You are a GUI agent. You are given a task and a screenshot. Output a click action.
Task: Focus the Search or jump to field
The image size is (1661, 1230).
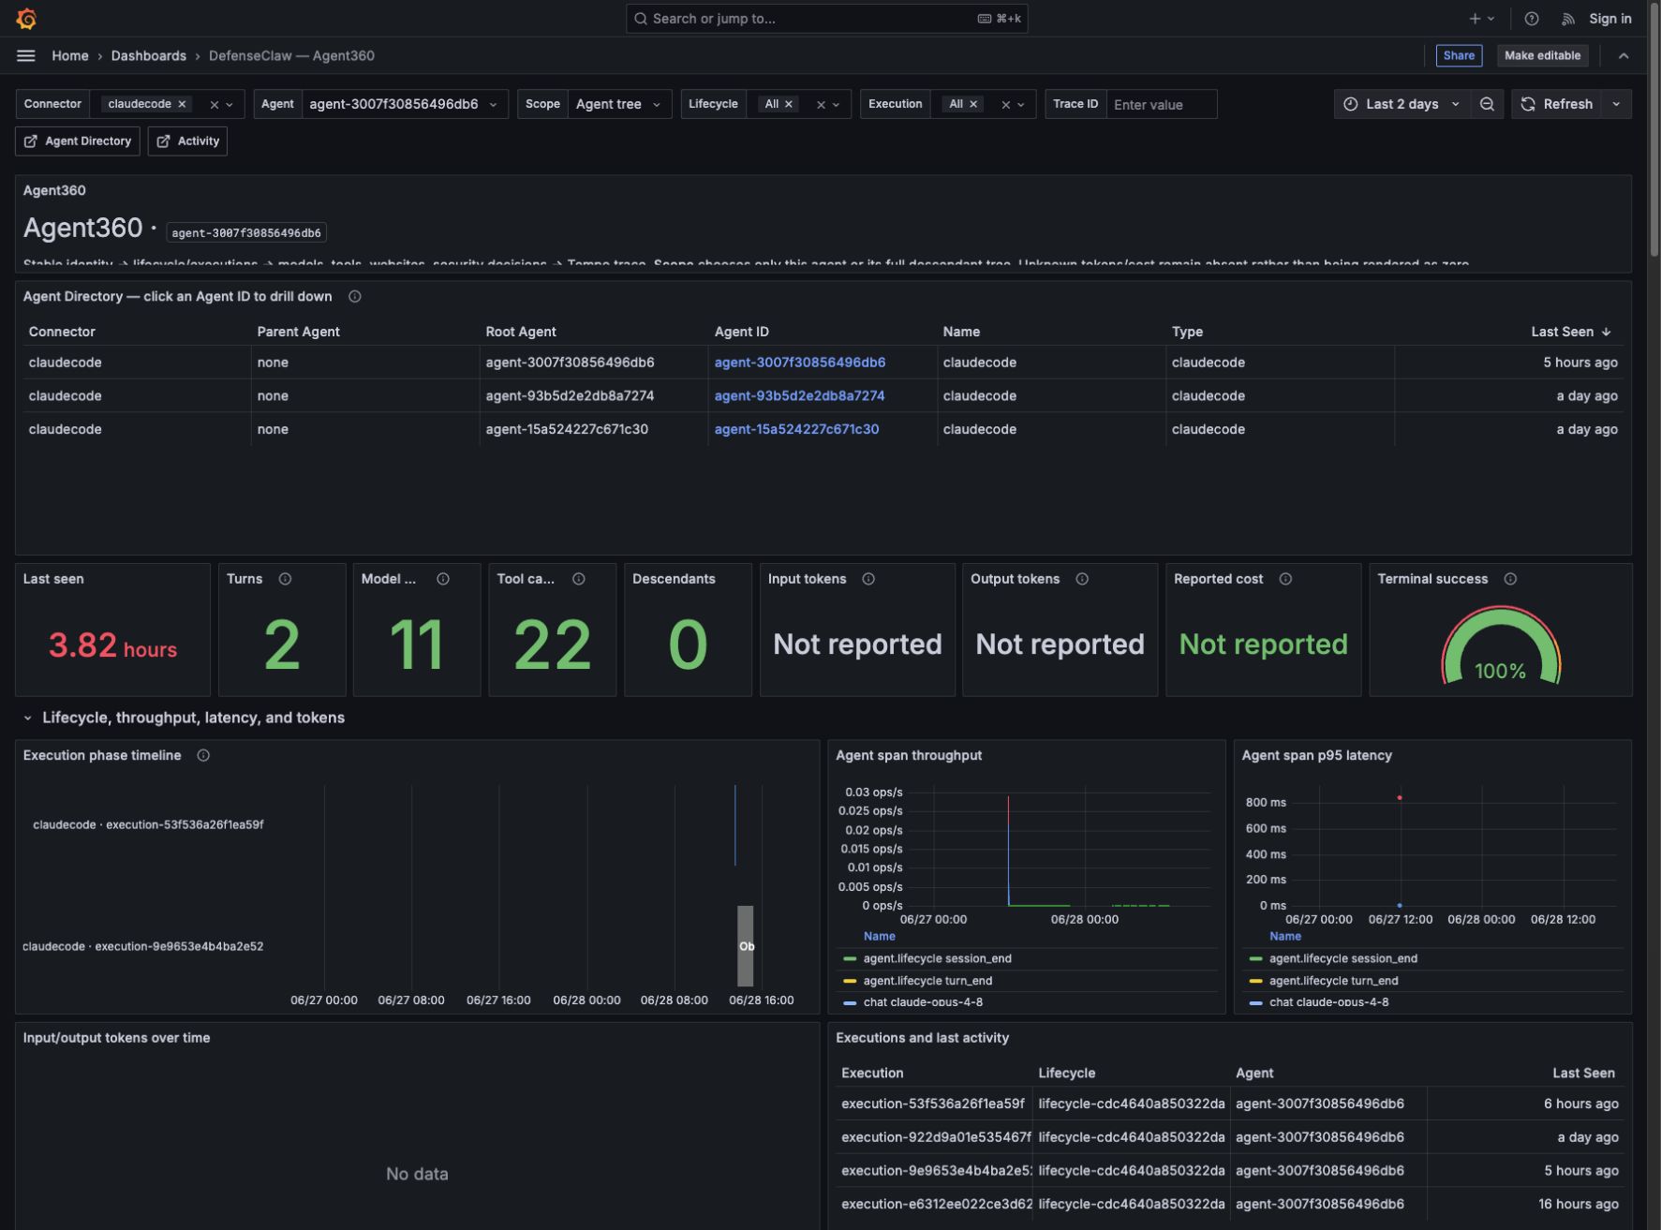pyautogui.click(x=826, y=18)
